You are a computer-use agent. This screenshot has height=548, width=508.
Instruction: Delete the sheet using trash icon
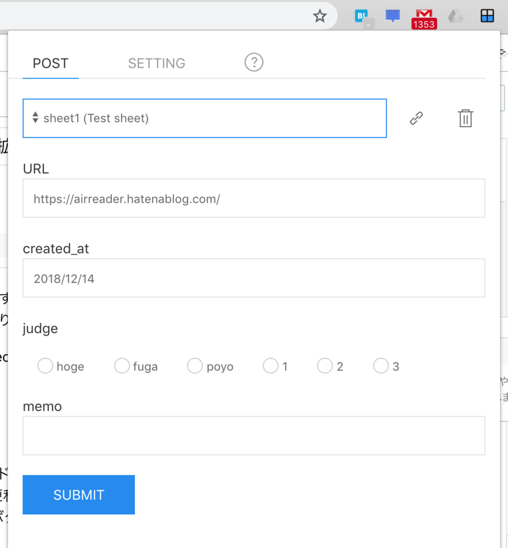pos(465,118)
